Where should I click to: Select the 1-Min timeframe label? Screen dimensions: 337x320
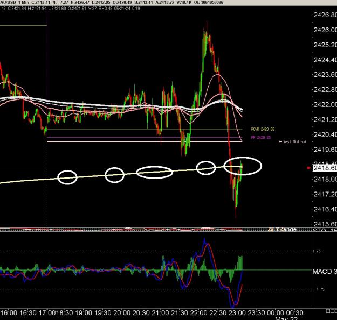click(x=24, y=2)
